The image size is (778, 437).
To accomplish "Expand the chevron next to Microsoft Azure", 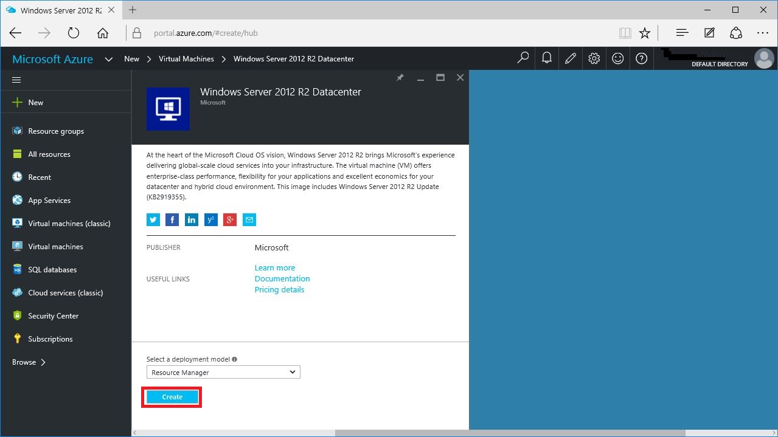I will tap(109, 60).
